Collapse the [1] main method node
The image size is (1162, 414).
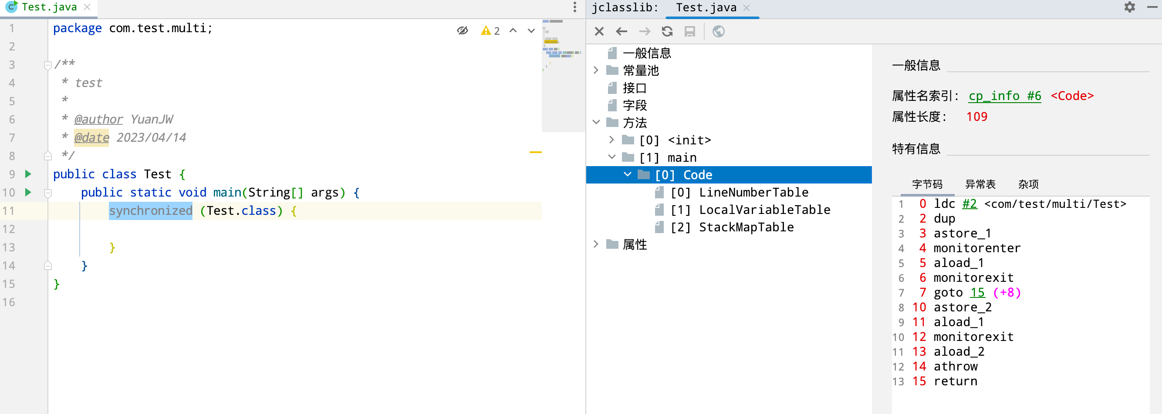(x=611, y=157)
